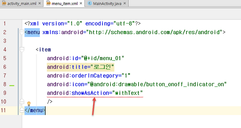Click the android:icon drawable attribute line

click(x=137, y=84)
